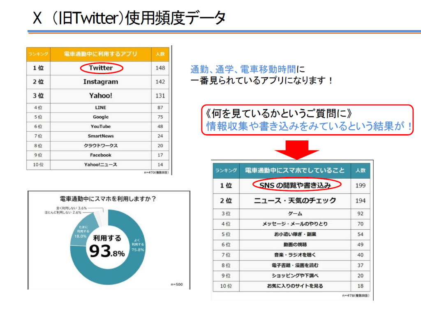Select Yahoo!ニュース at rank 10
The image size is (421, 310).
[x=101, y=165]
